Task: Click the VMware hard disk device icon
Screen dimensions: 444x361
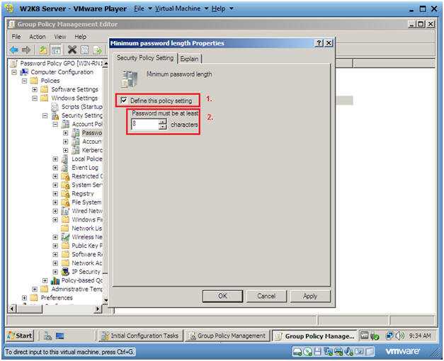Action: pyautogui.click(x=297, y=352)
